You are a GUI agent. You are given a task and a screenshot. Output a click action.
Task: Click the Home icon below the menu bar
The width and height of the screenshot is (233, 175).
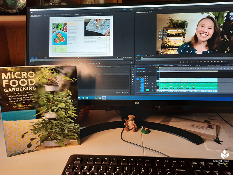click(x=32, y=13)
